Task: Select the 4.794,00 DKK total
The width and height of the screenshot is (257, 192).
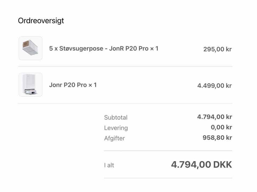Action: (202, 165)
